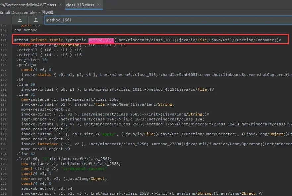Click the invoke-interface method_27694 line

[x=156, y=144]
